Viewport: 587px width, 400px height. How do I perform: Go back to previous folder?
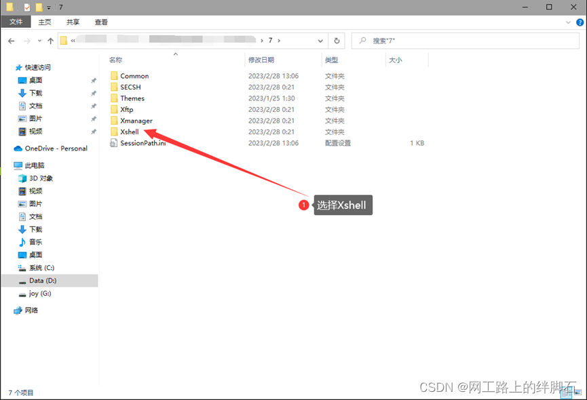click(12, 41)
